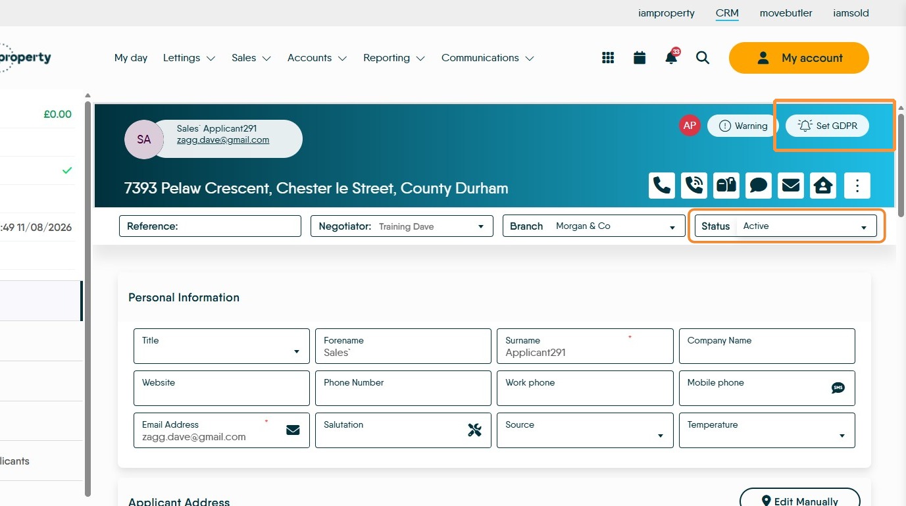906x506 pixels.
Task: Open the calendar icon in header
Action: click(x=640, y=58)
